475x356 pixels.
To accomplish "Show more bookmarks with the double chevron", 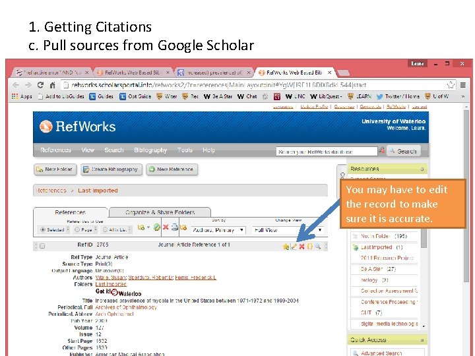I will click(462, 96).
